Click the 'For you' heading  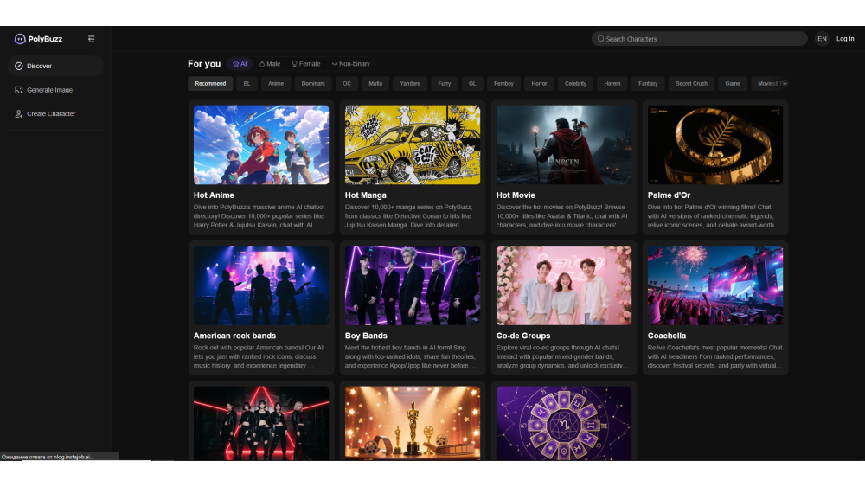click(204, 64)
